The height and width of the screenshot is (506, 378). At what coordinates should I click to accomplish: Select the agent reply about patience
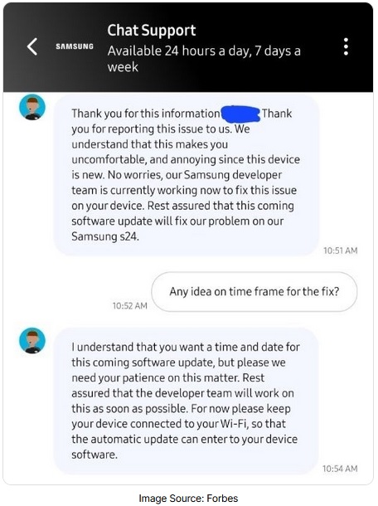(x=186, y=401)
